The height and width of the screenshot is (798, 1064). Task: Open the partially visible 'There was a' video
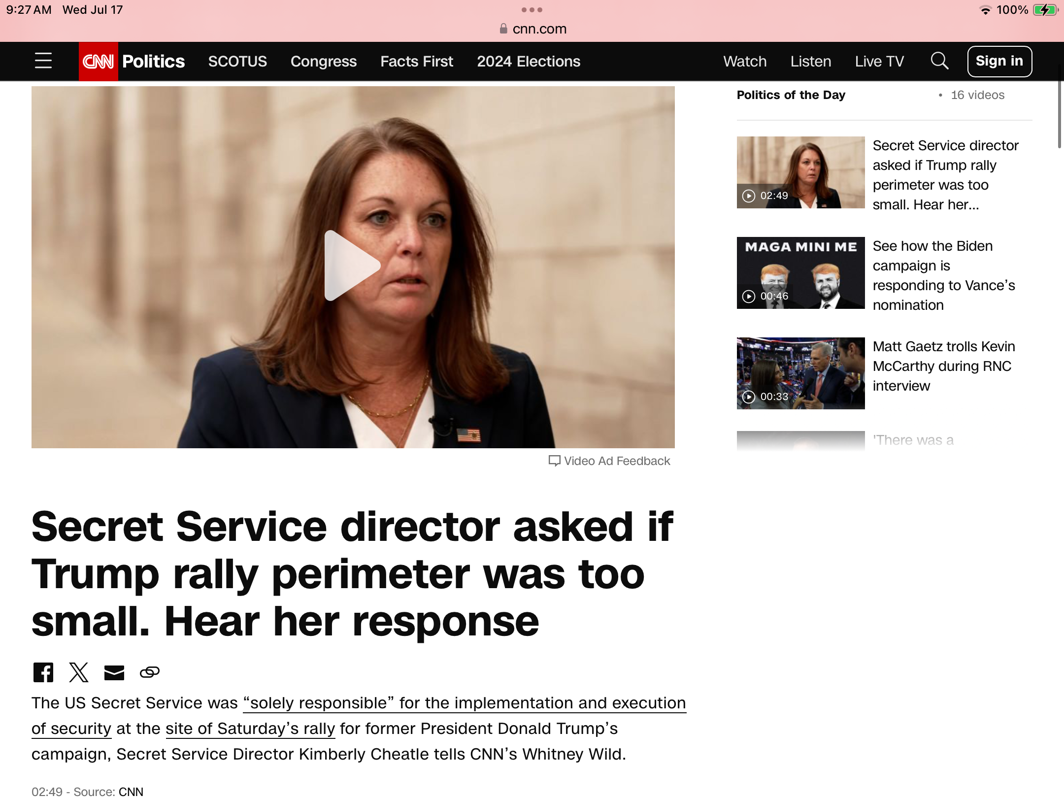click(800, 441)
